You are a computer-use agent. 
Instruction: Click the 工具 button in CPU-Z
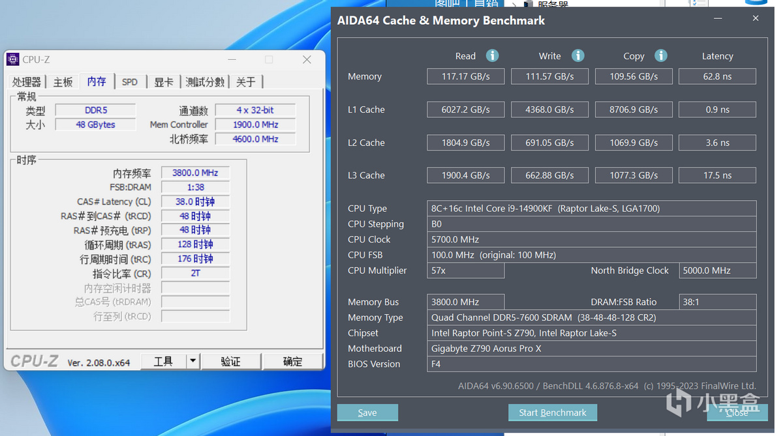163,361
